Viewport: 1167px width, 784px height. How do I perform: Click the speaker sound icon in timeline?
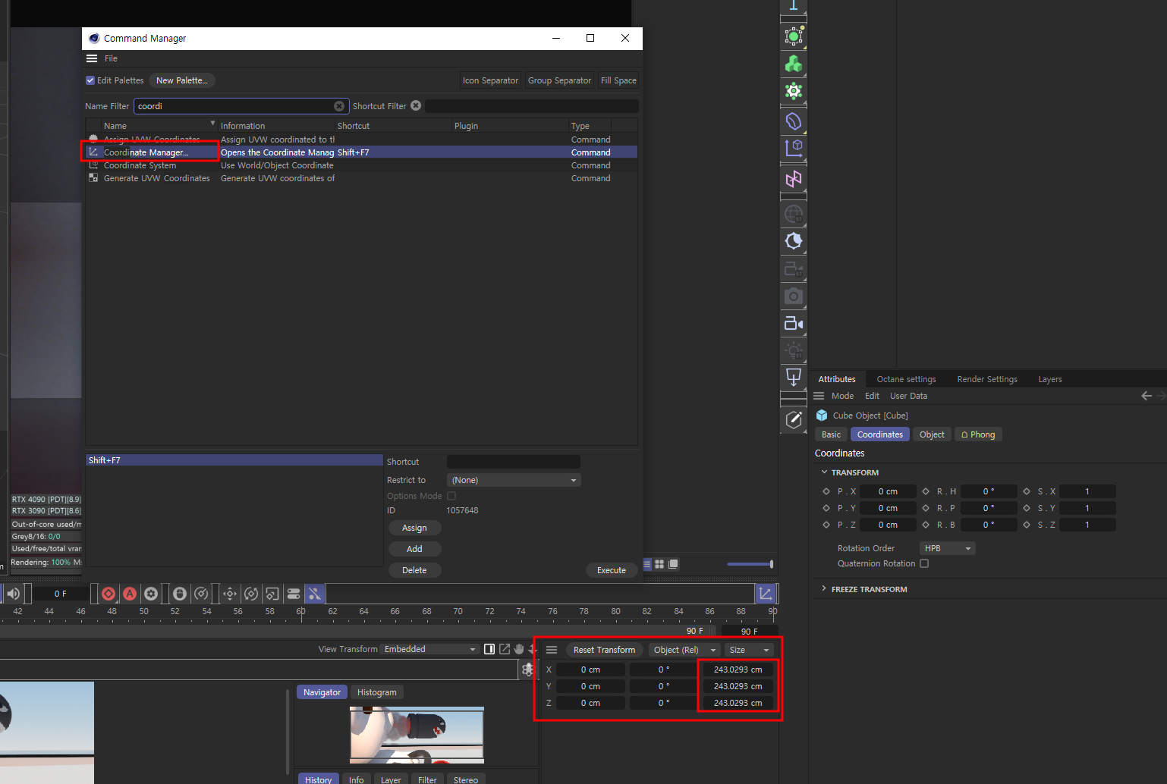pyautogui.click(x=14, y=594)
